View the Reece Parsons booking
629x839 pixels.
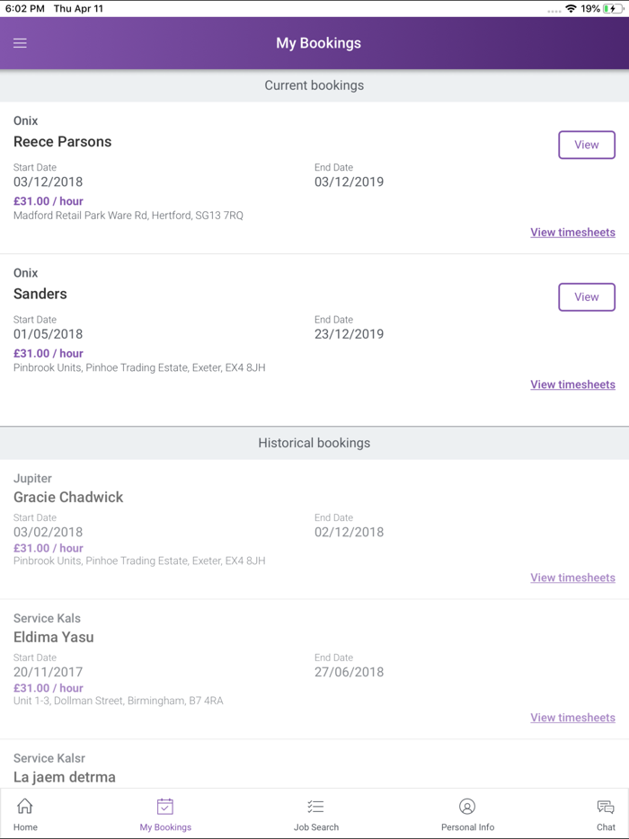[586, 145]
